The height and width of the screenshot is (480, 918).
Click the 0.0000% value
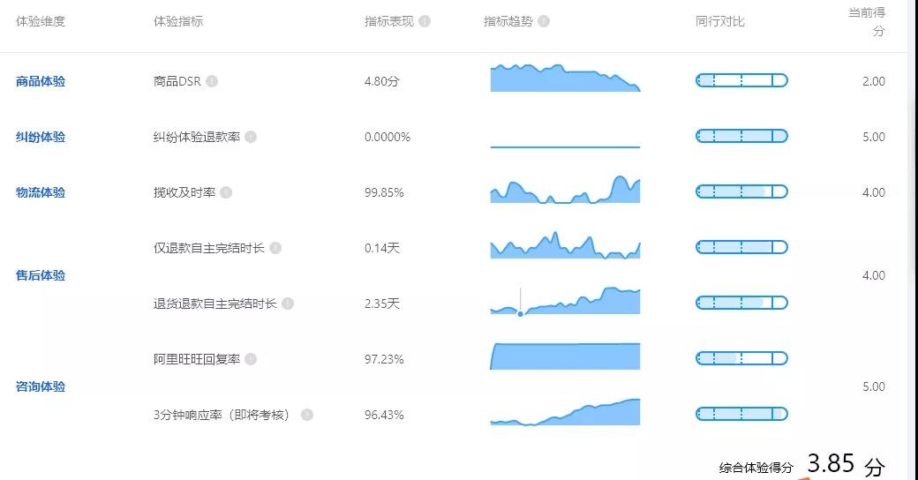pyautogui.click(x=387, y=137)
